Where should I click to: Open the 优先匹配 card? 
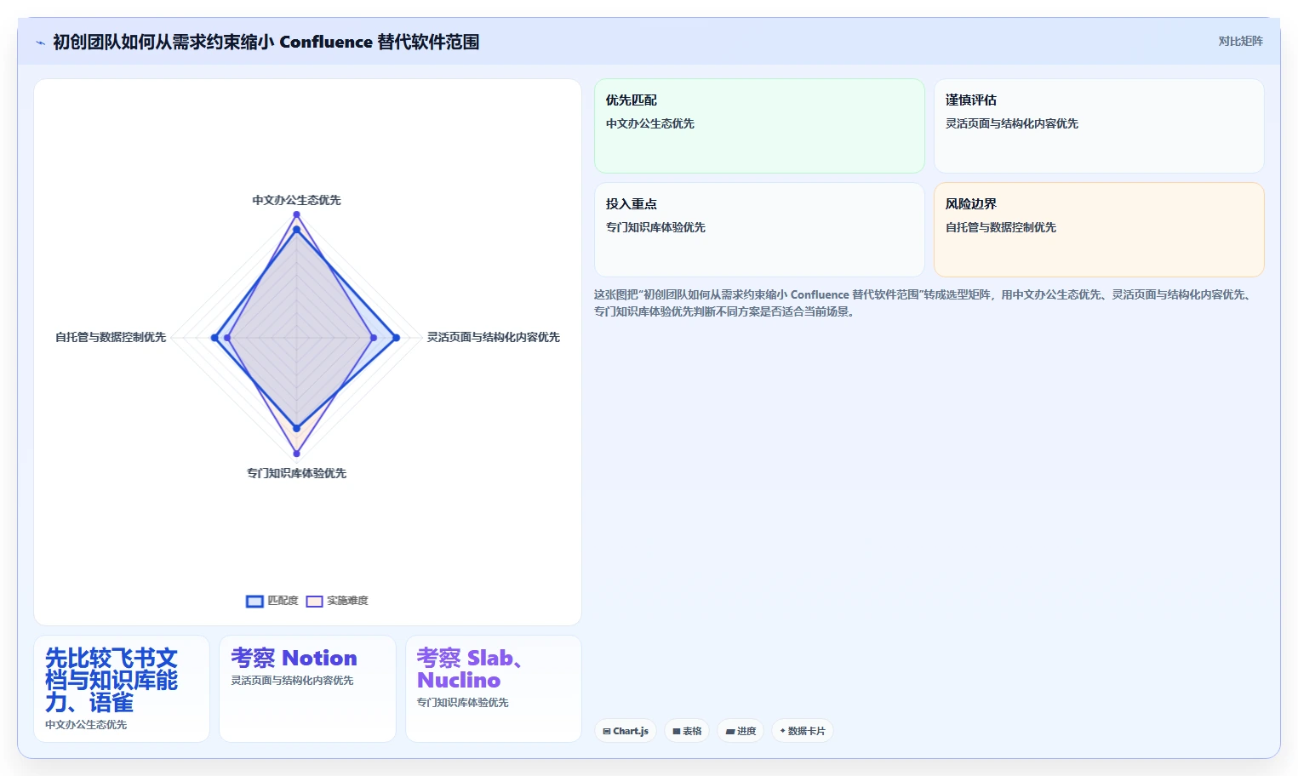[759, 126]
